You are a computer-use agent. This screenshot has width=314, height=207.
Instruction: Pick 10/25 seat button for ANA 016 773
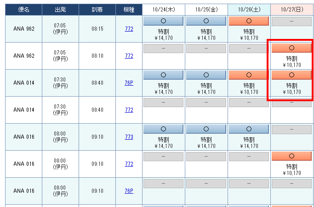[206, 129]
